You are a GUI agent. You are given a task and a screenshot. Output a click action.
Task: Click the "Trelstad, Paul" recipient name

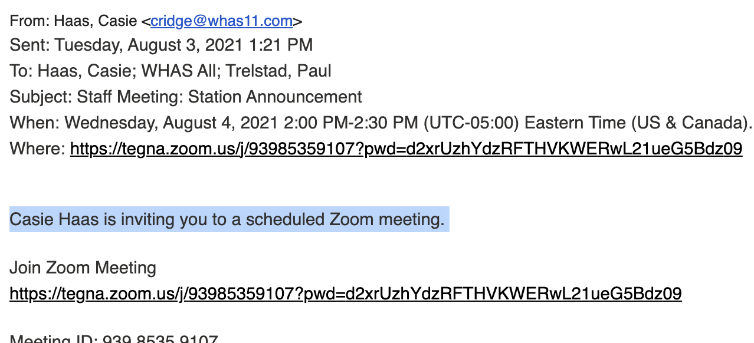(278, 71)
